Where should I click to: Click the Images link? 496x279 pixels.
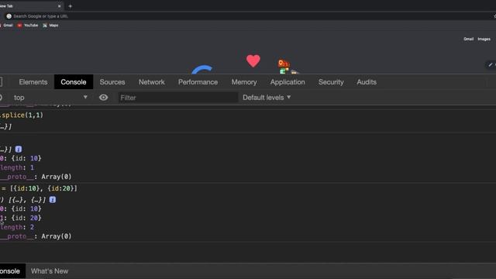pos(484,39)
